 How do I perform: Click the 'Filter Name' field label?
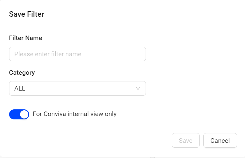tap(26, 38)
